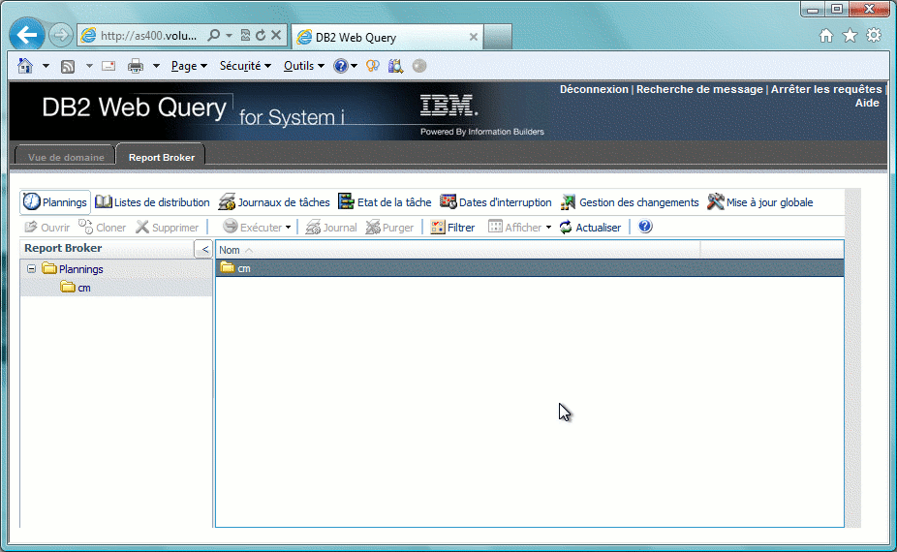The height and width of the screenshot is (552, 897).
Task: Click the Research icon in command bar
Action: pos(395,66)
